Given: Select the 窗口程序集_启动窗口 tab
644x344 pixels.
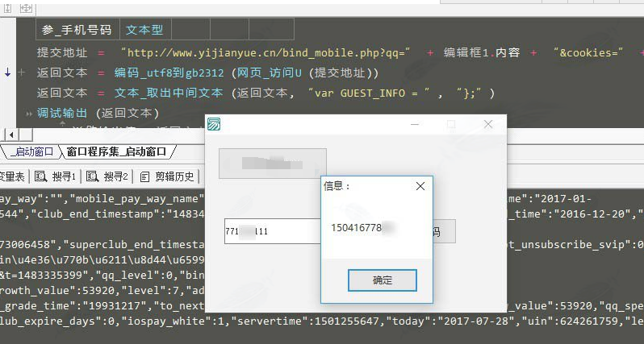Looking at the screenshot, I should [x=116, y=151].
